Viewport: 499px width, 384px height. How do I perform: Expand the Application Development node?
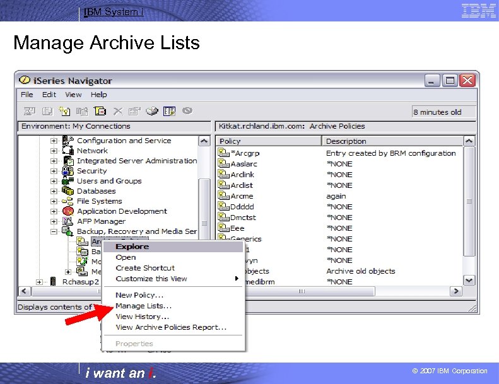54,211
